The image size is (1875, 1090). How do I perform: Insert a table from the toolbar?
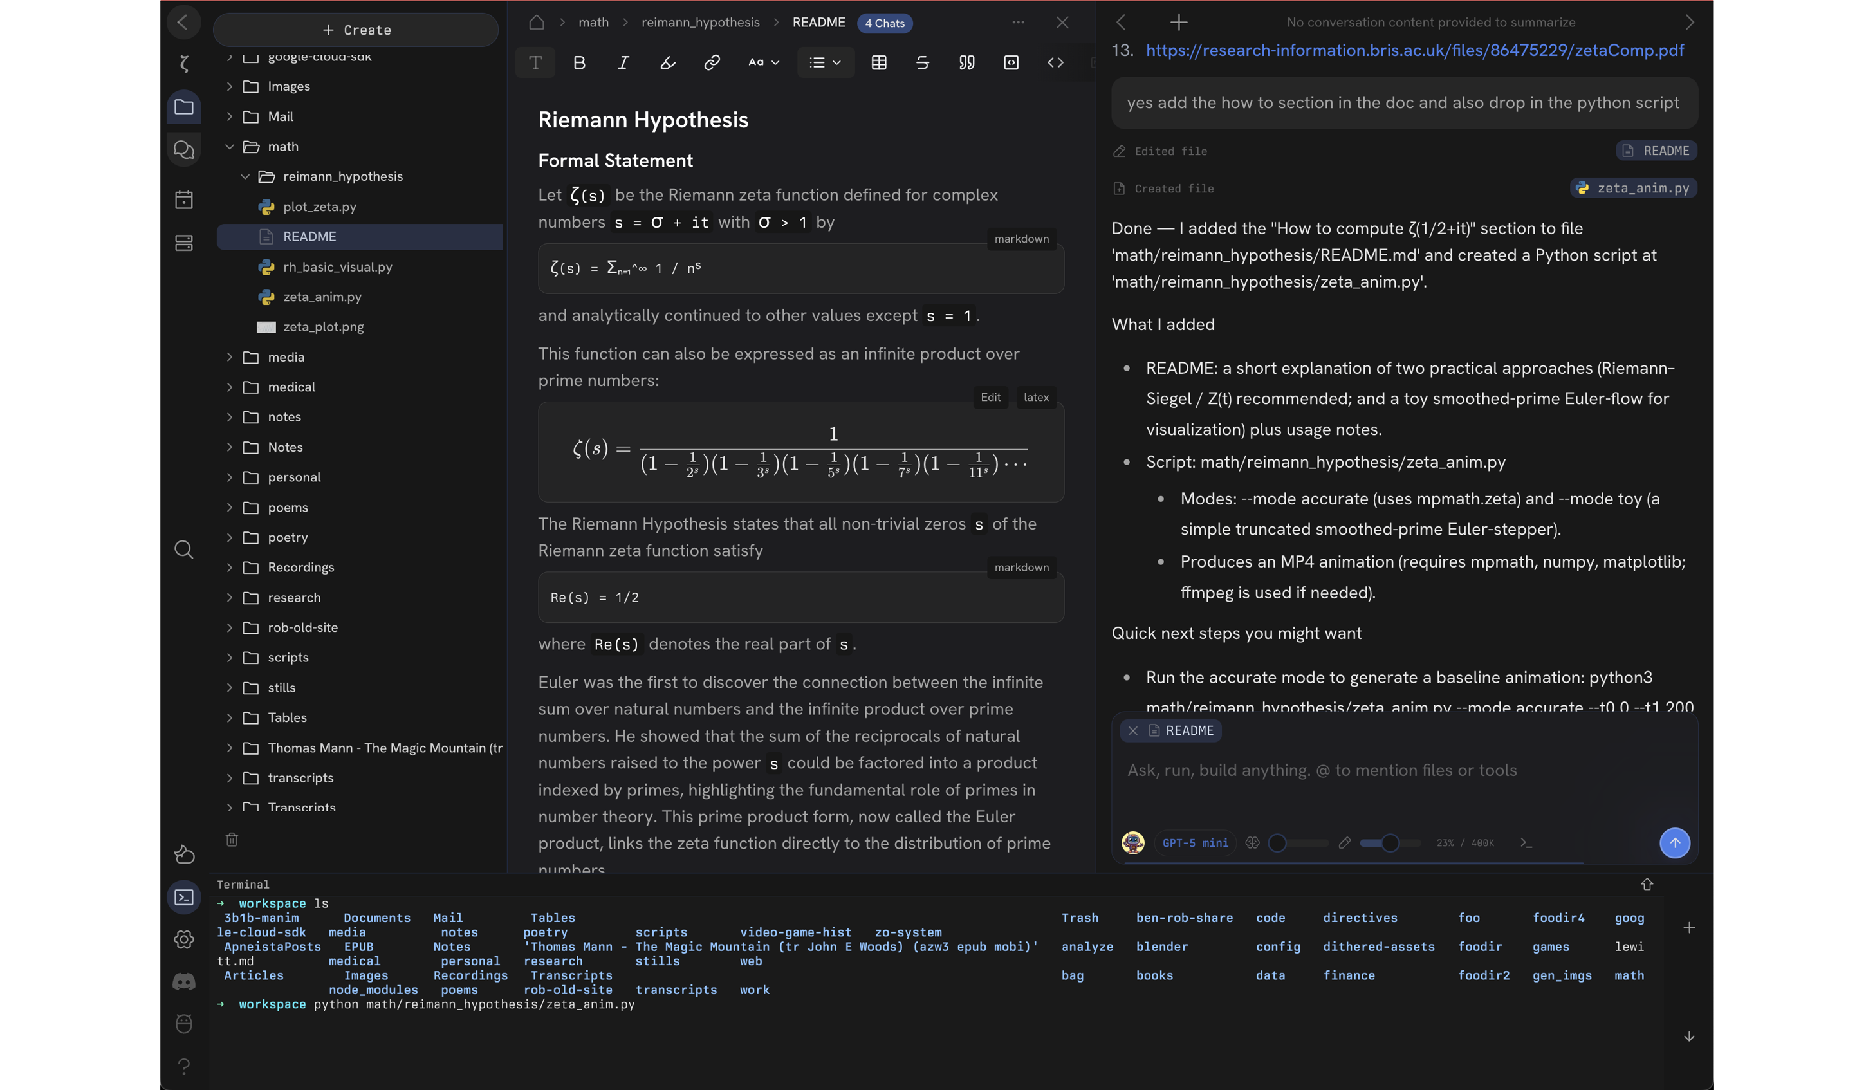[x=879, y=62]
